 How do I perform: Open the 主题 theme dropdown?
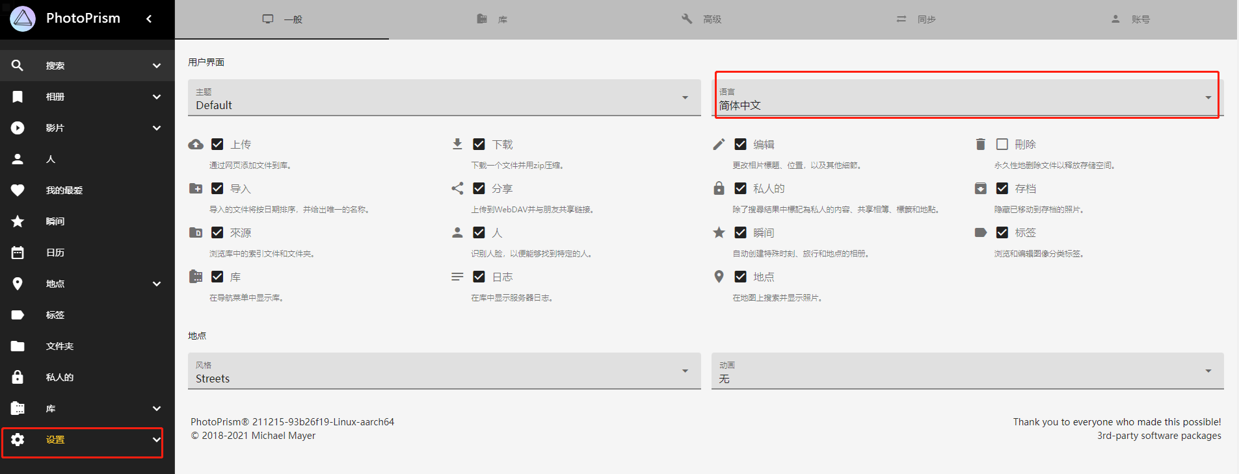click(x=444, y=98)
